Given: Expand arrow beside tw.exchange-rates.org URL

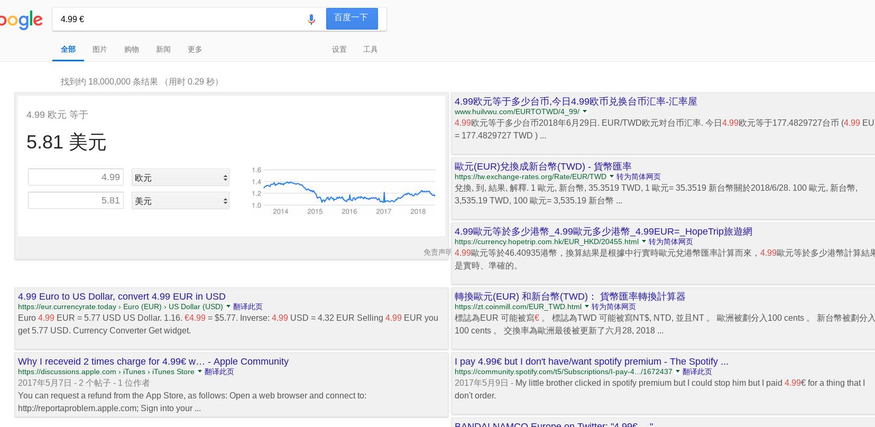Looking at the screenshot, I should tap(612, 177).
